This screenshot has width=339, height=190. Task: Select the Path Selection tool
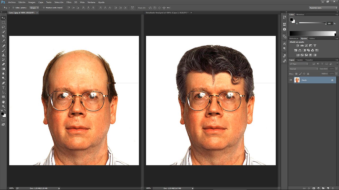(3, 92)
